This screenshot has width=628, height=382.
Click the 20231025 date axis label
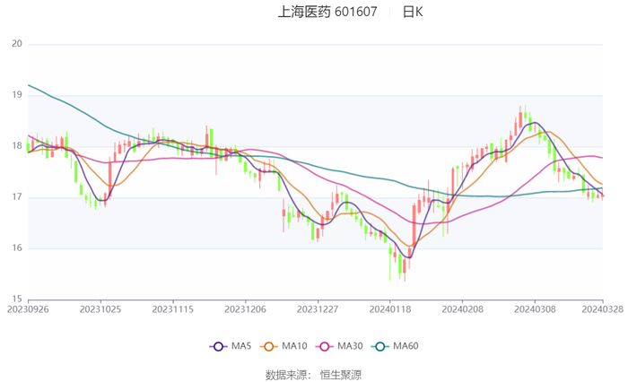pos(100,308)
